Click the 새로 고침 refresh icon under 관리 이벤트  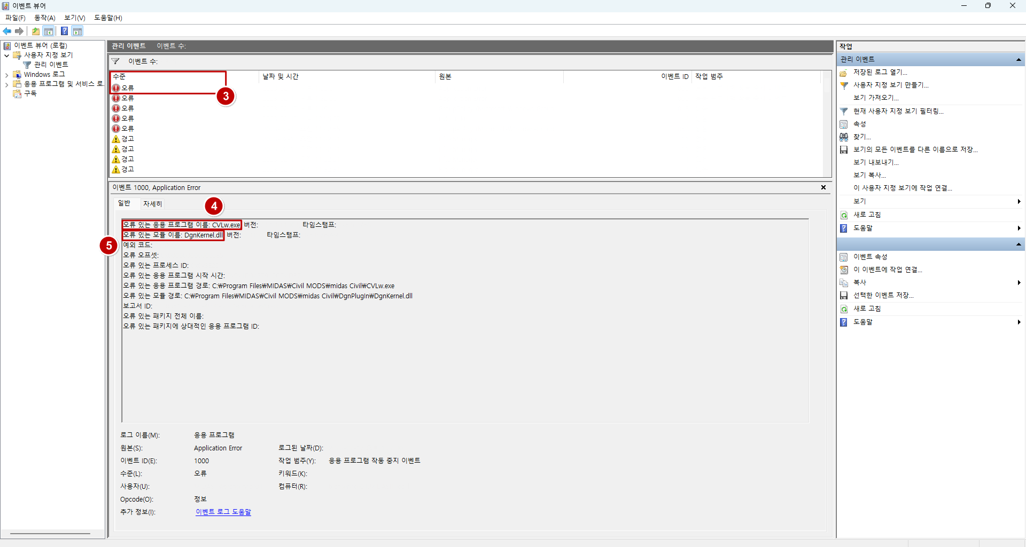tap(844, 215)
